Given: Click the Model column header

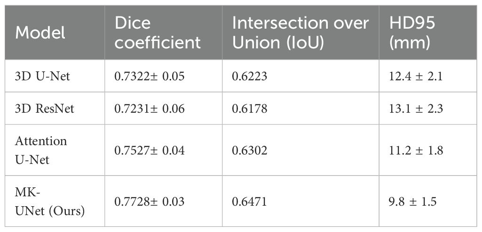Looking at the screenshot, I should (x=40, y=32).
